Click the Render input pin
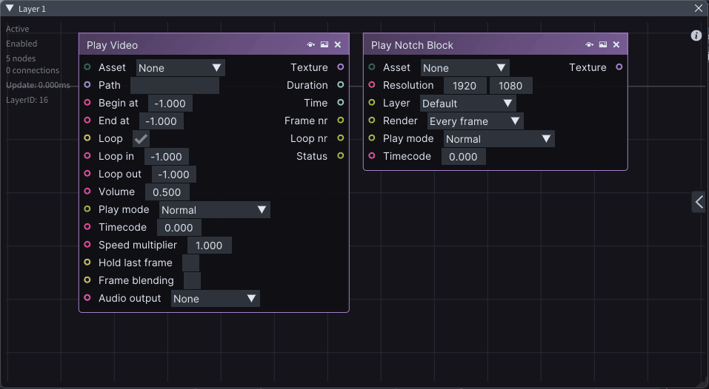 372,121
